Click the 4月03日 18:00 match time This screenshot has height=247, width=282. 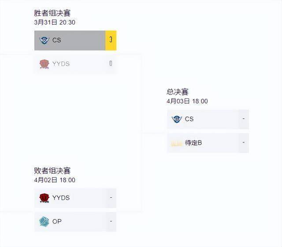point(187,101)
